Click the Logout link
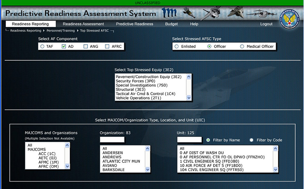Viewport: 304px width, 189px height. click(266, 24)
